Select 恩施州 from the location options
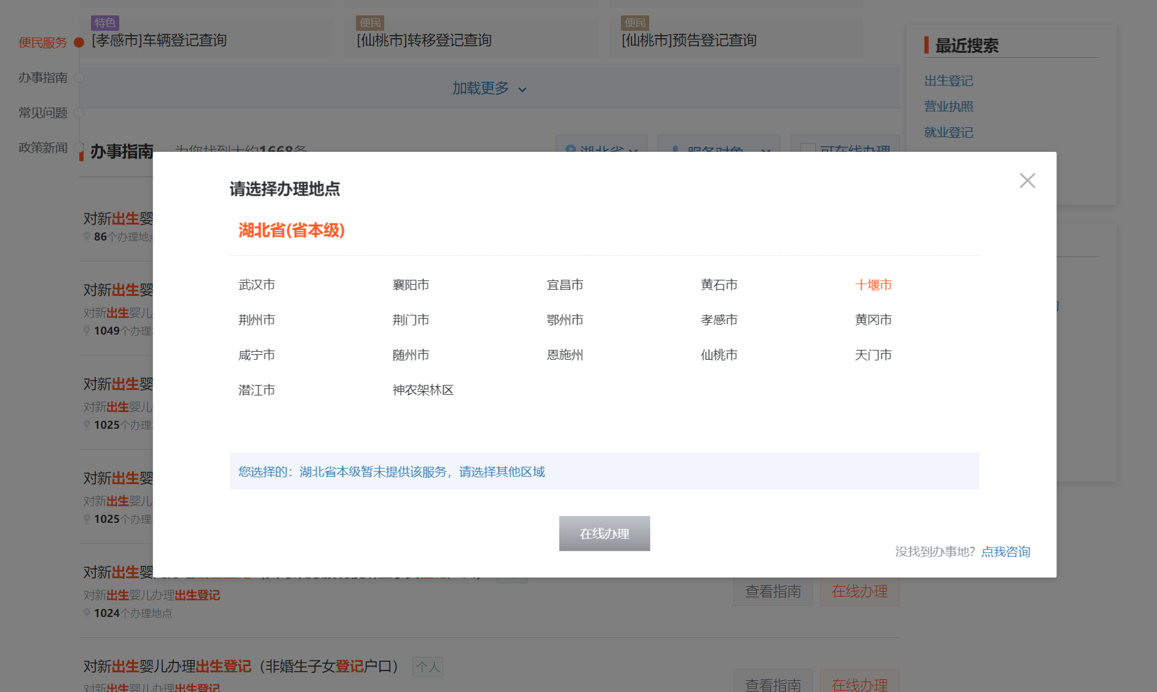The height and width of the screenshot is (692, 1157). [564, 355]
